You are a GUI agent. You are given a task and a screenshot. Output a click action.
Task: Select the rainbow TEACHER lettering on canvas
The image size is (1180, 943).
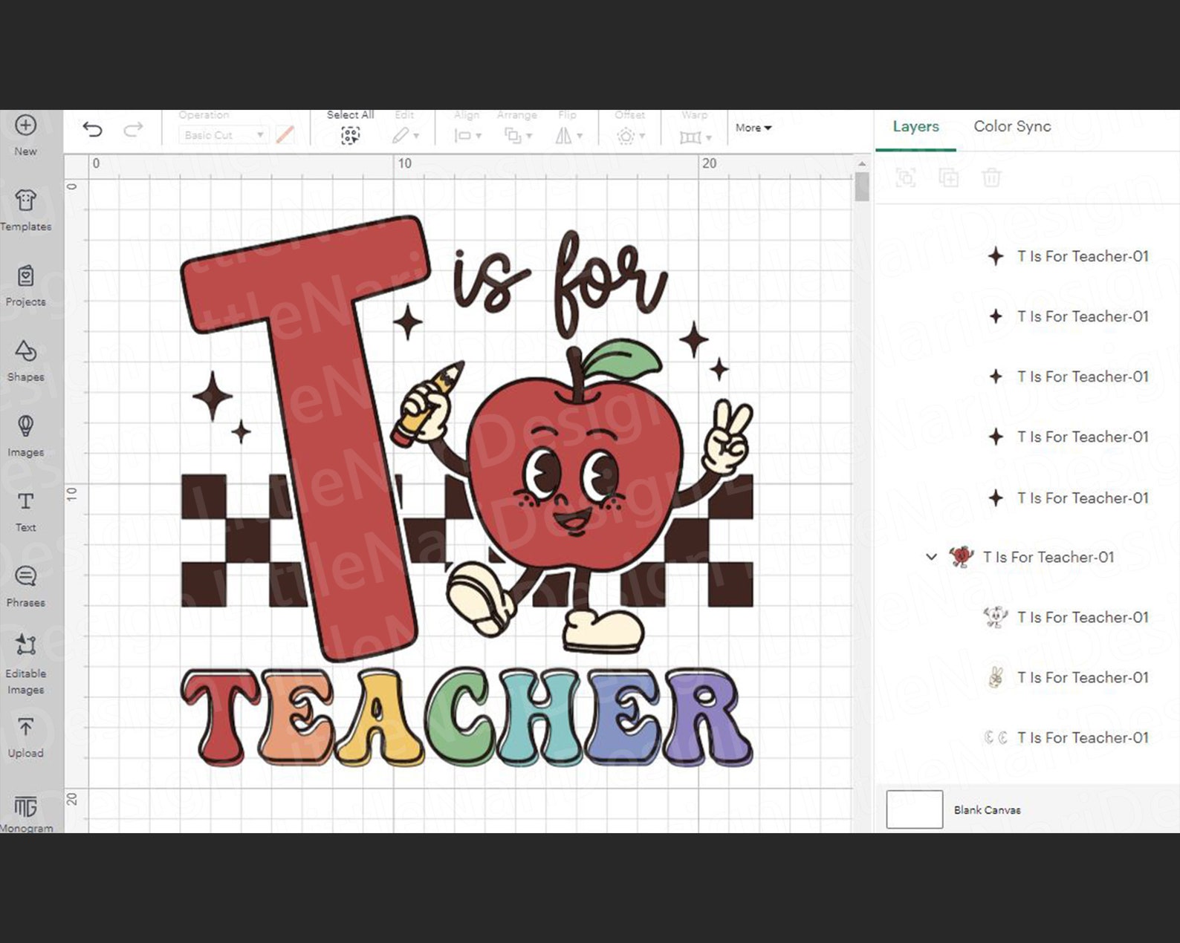click(x=467, y=717)
